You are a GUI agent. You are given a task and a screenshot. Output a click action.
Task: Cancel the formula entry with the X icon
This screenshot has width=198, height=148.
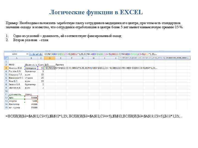pos(34,54)
